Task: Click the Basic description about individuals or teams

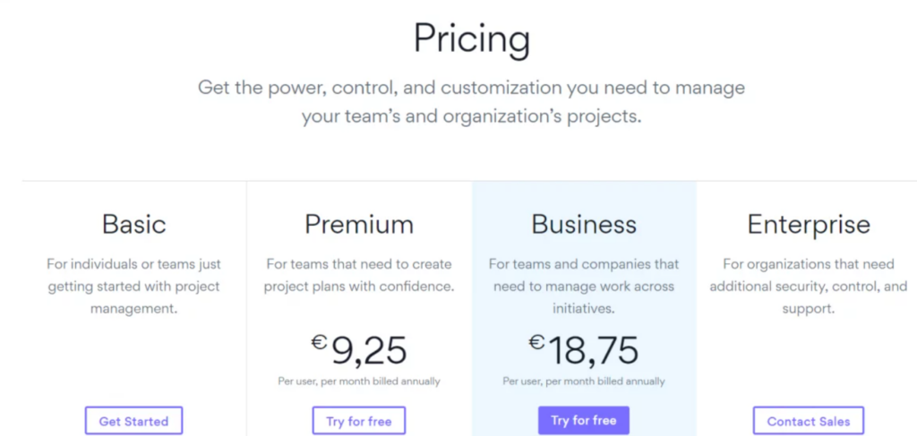Action: (134, 286)
